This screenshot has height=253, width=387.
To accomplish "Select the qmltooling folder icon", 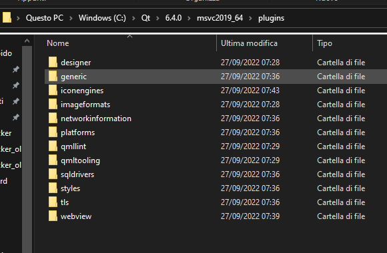I will tap(53, 160).
